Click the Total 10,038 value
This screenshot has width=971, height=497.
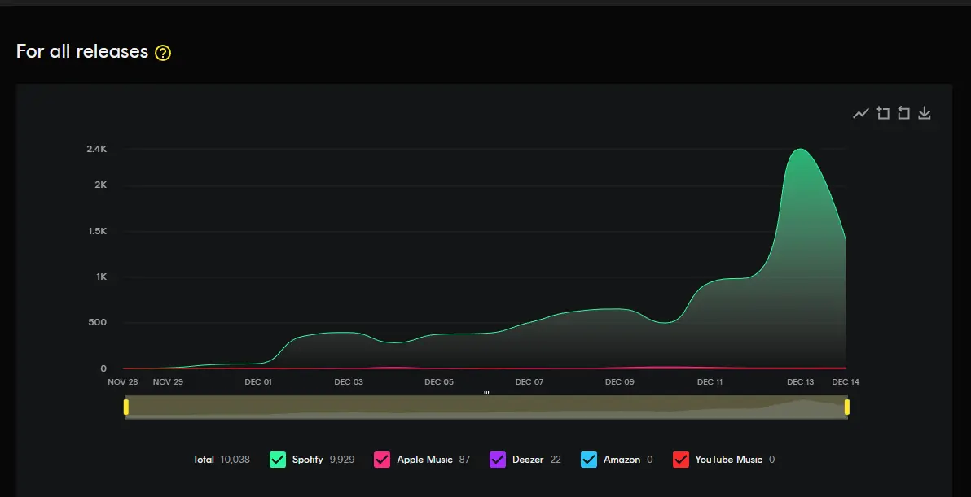[235, 460]
